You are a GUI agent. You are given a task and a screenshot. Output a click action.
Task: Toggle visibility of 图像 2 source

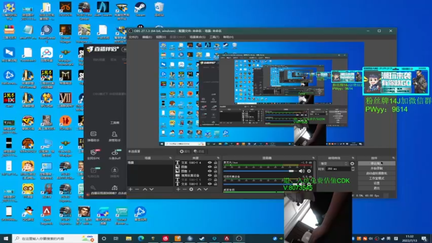click(x=210, y=171)
